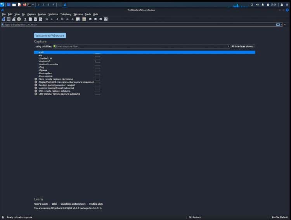Open settings for Cisco remote capture ciscodump

pos(36,79)
